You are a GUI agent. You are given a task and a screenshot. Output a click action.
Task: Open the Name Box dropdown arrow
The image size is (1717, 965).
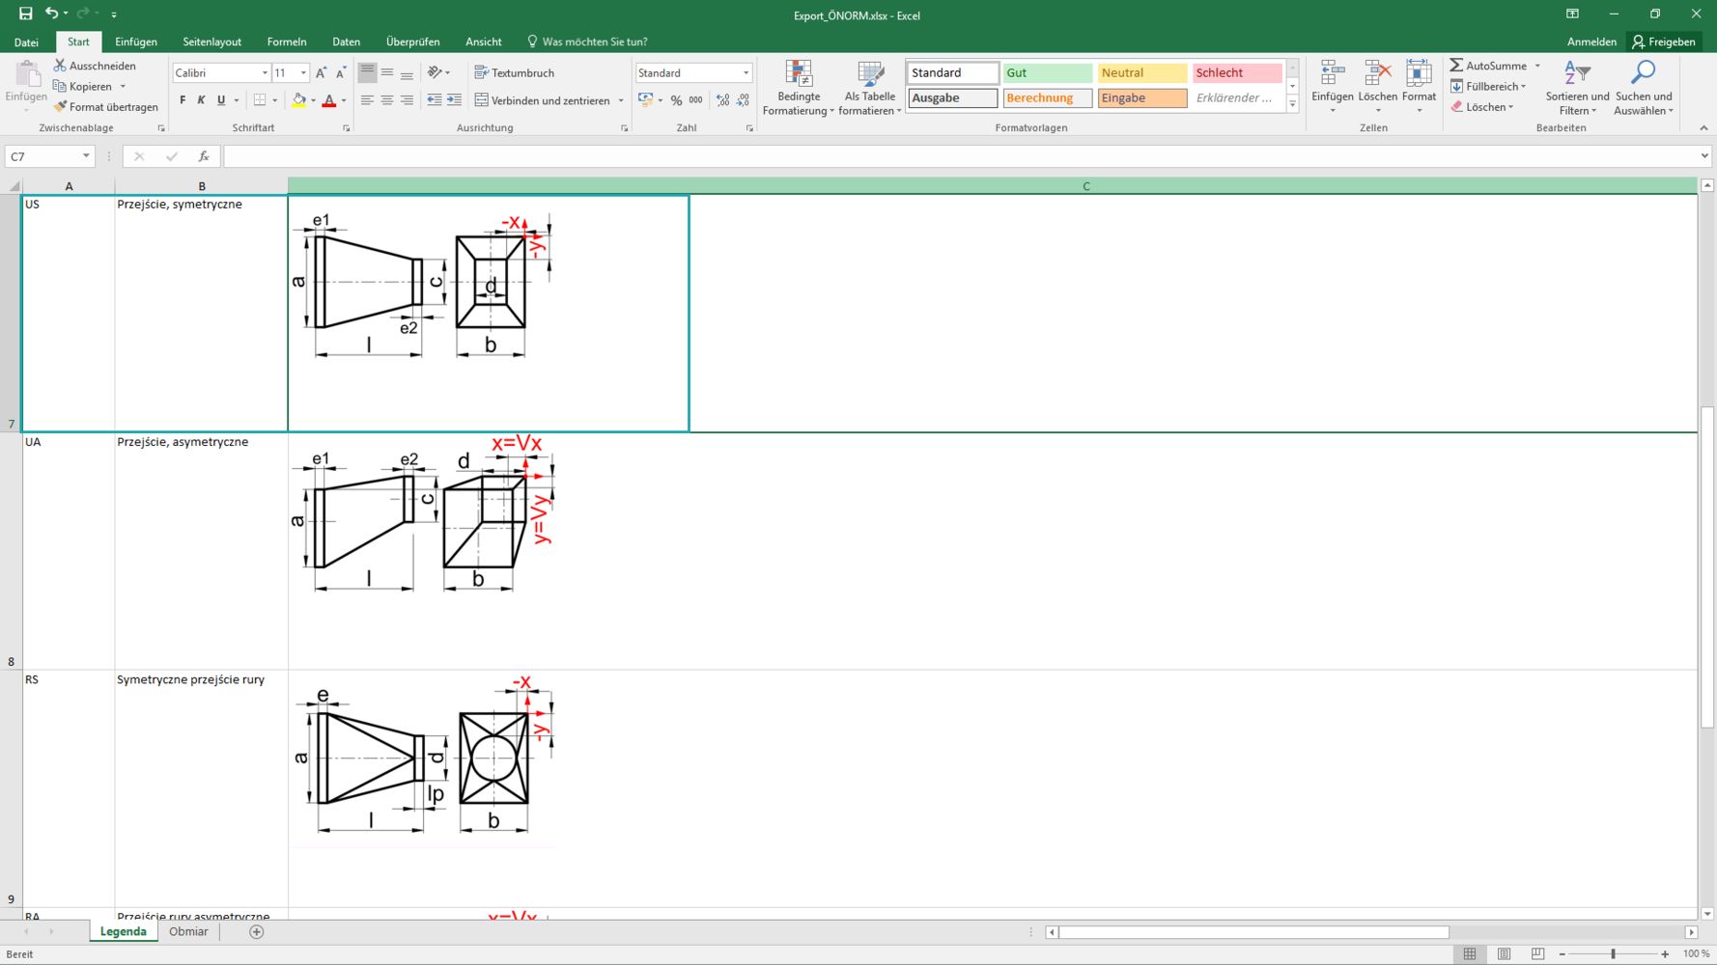pyautogui.click(x=86, y=156)
